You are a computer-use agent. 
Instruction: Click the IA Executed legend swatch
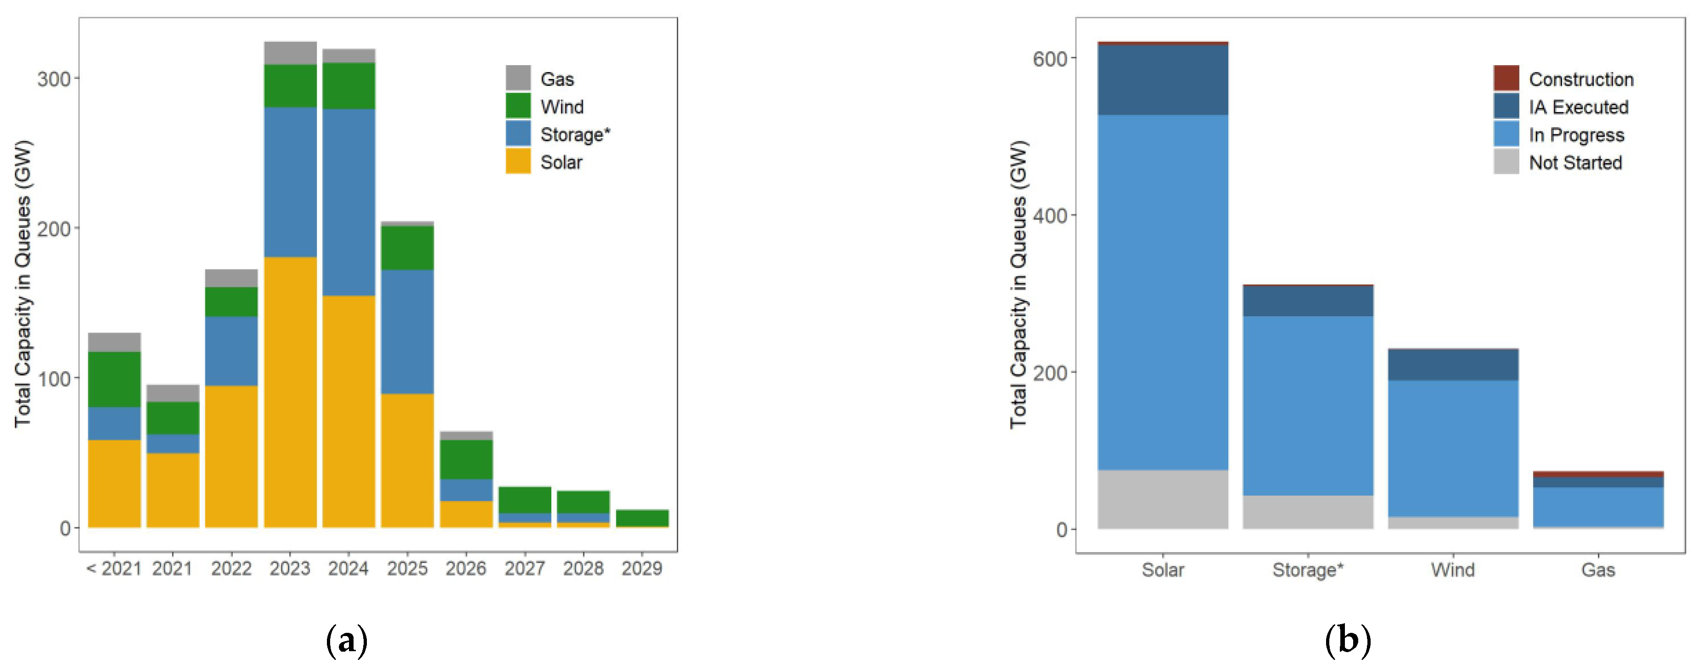pyautogui.click(x=1506, y=106)
